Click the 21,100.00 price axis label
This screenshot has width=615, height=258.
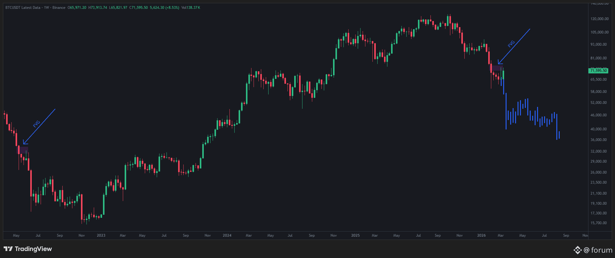(599, 193)
